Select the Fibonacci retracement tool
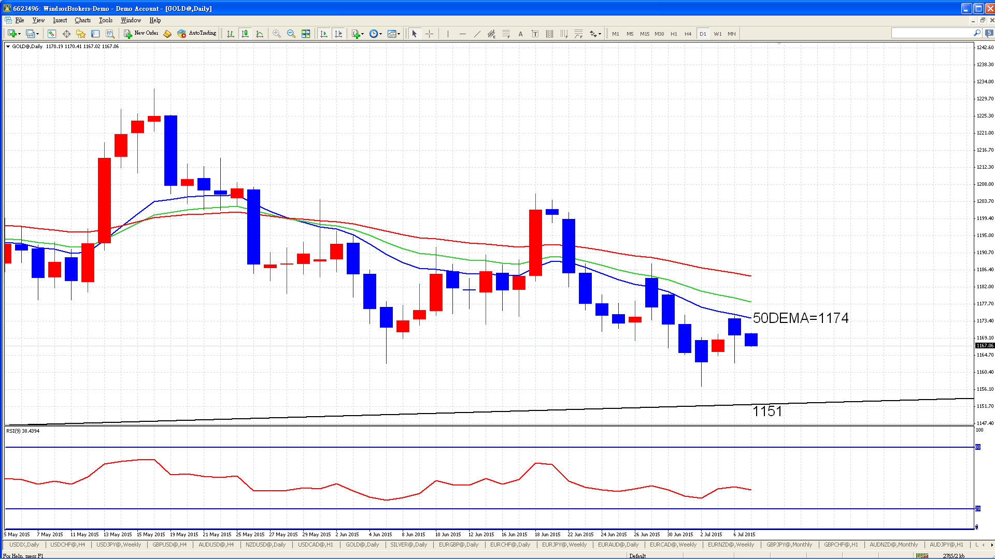Viewport: 995px width, 559px height. [x=506, y=34]
